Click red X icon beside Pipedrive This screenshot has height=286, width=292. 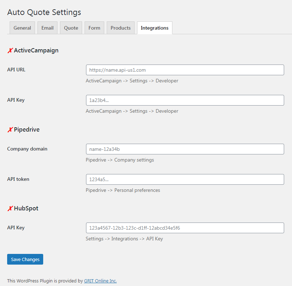(x=10, y=129)
